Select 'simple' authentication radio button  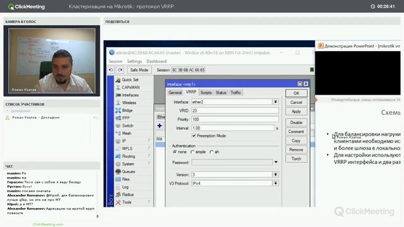(192, 152)
